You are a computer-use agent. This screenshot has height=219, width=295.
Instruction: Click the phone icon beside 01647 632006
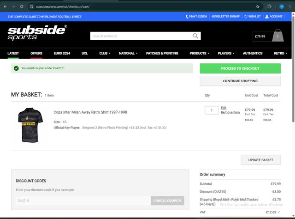pyautogui.click(x=187, y=17)
